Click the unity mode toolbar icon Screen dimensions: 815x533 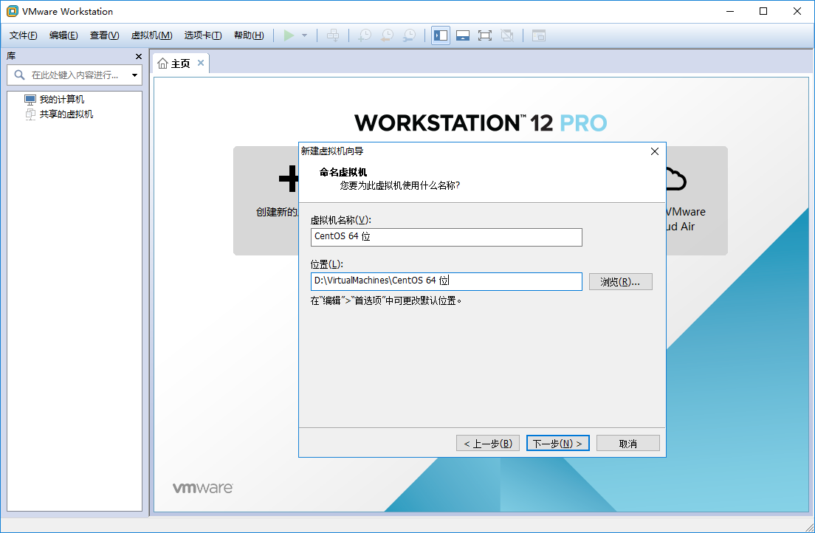coord(506,35)
